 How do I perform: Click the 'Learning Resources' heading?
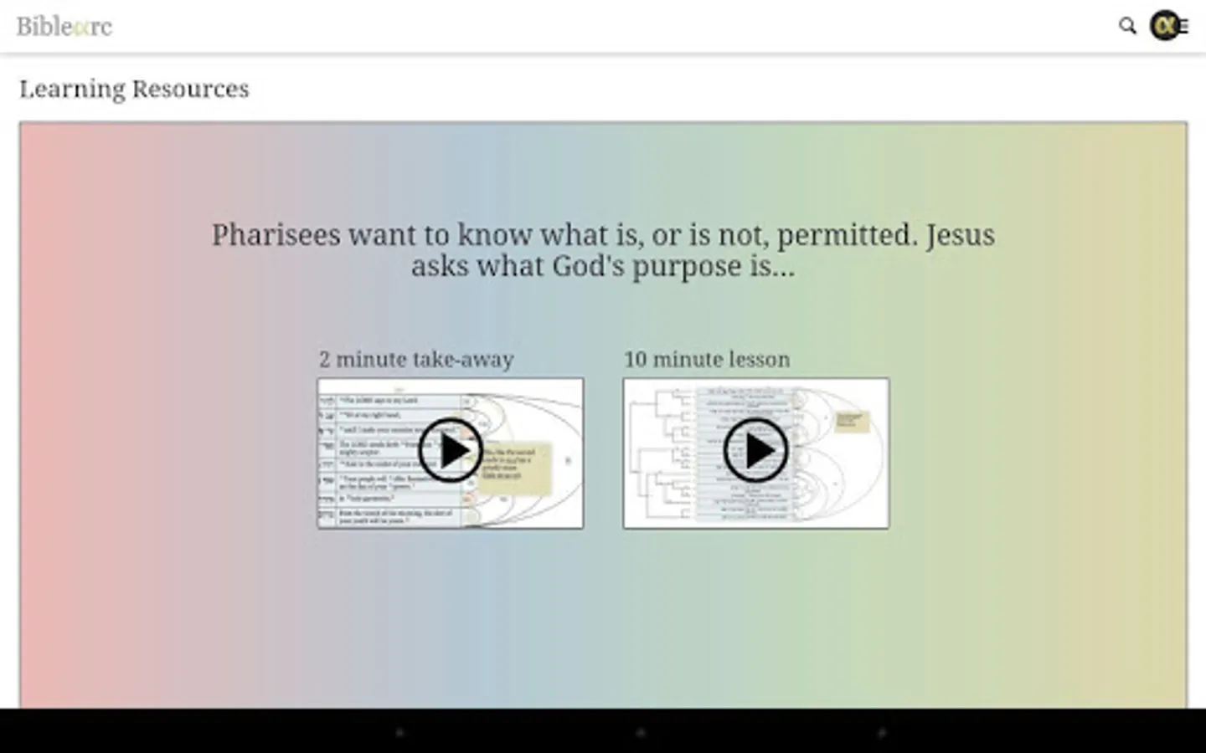click(x=134, y=90)
